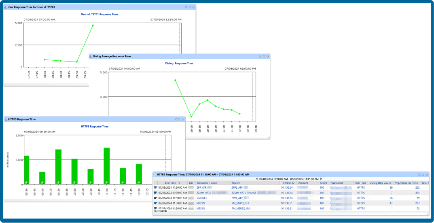
Task: Sort by Transaction Code column header
Action: pyautogui.click(x=213, y=183)
